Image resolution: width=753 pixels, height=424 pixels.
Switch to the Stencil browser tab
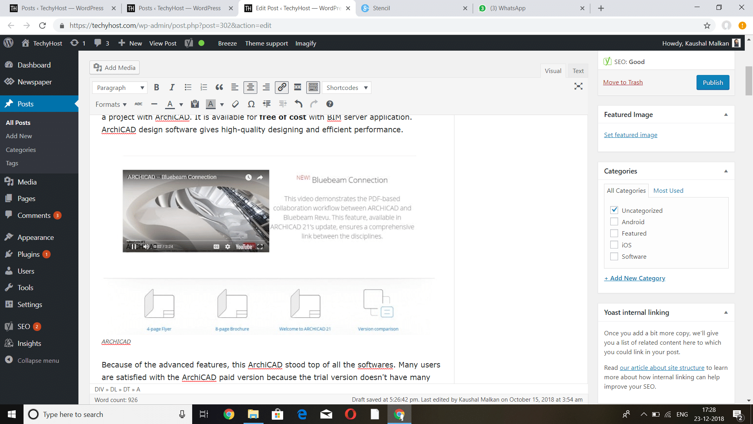coord(414,8)
